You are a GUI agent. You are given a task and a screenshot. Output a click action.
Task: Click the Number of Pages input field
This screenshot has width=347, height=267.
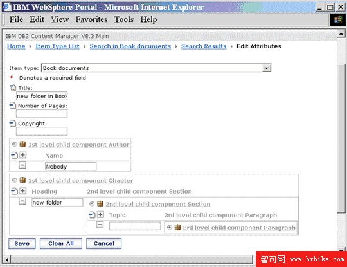[42, 114]
